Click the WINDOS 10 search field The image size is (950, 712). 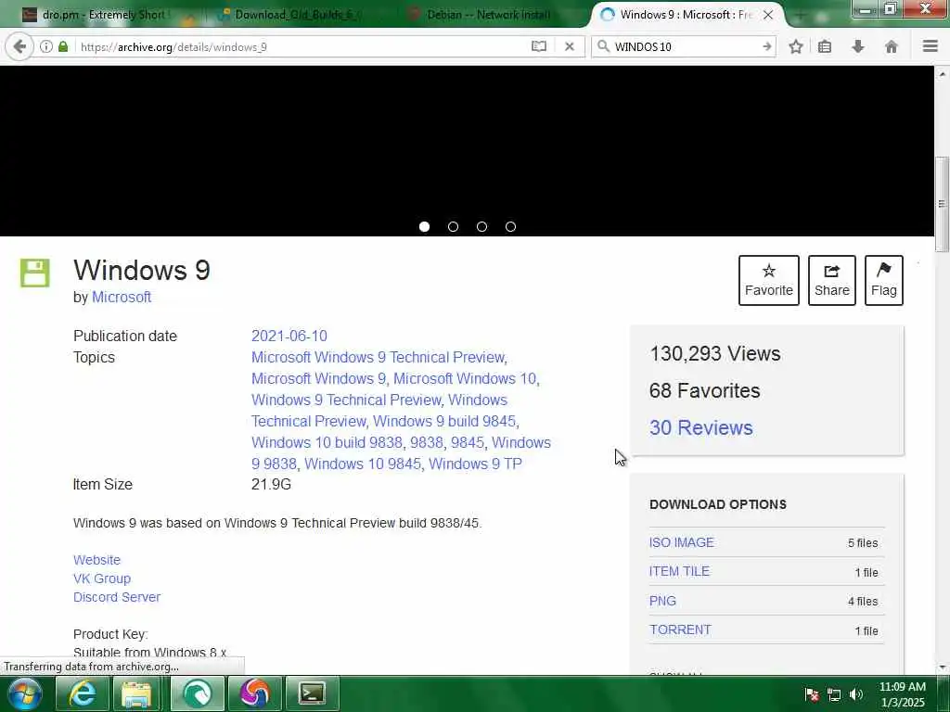point(685,46)
